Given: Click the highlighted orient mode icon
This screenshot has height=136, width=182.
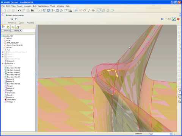Looking at the screenshot, I should 49,11.
